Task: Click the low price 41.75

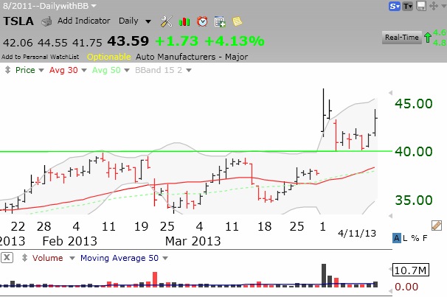Action: 87,43
